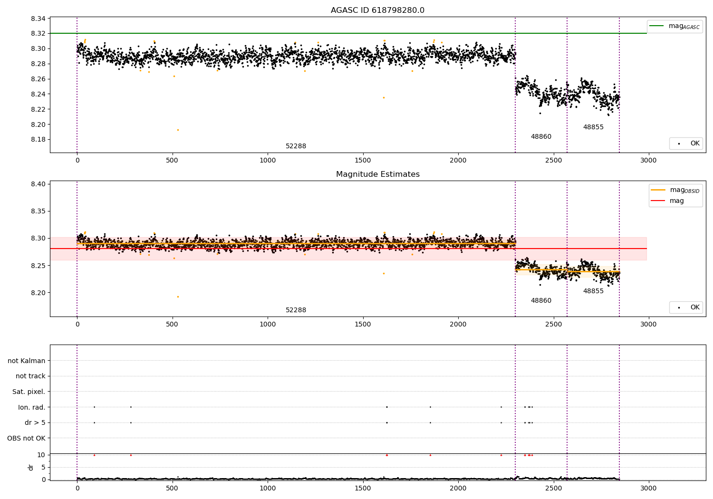Click the '8.25' y-axis tick in middle plot
The width and height of the screenshot is (713, 499).
[38, 266]
